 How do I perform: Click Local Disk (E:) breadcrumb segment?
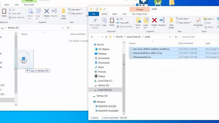tap(134, 37)
